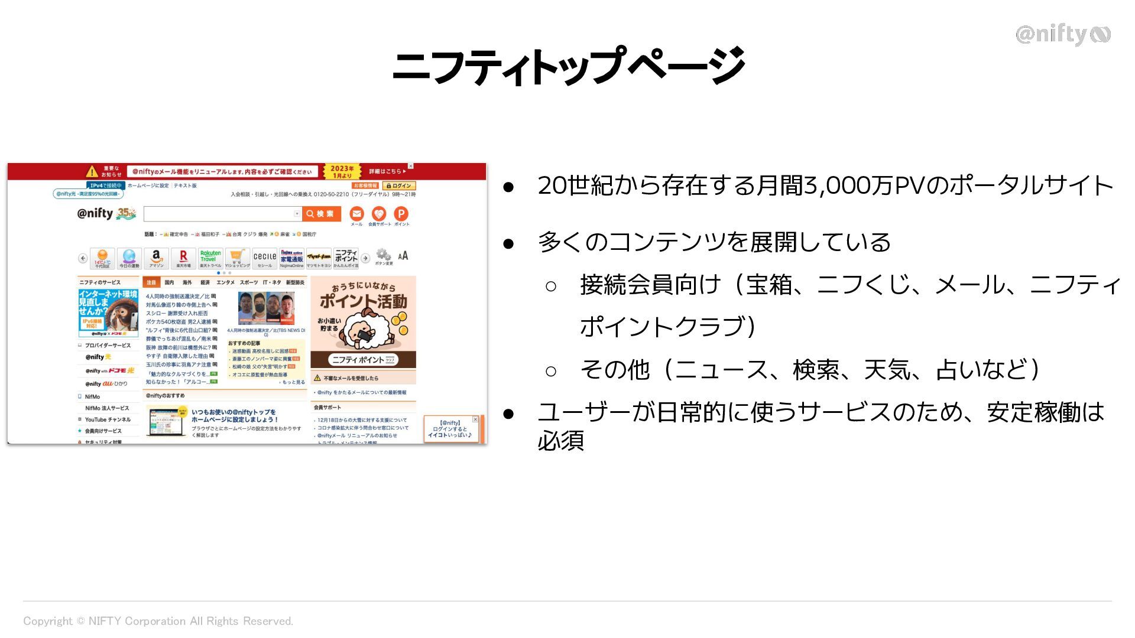Open the @nifty auひかり sidebar link
The width and height of the screenshot is (1135, 638).
pyautogui.click(x=106, y=384)
